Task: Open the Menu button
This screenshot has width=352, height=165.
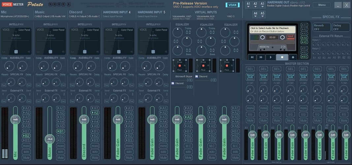Action: 322,5
